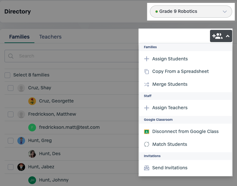
Task: Open the Grade 9 Robotics class dropdown
Action: [191, 12]
